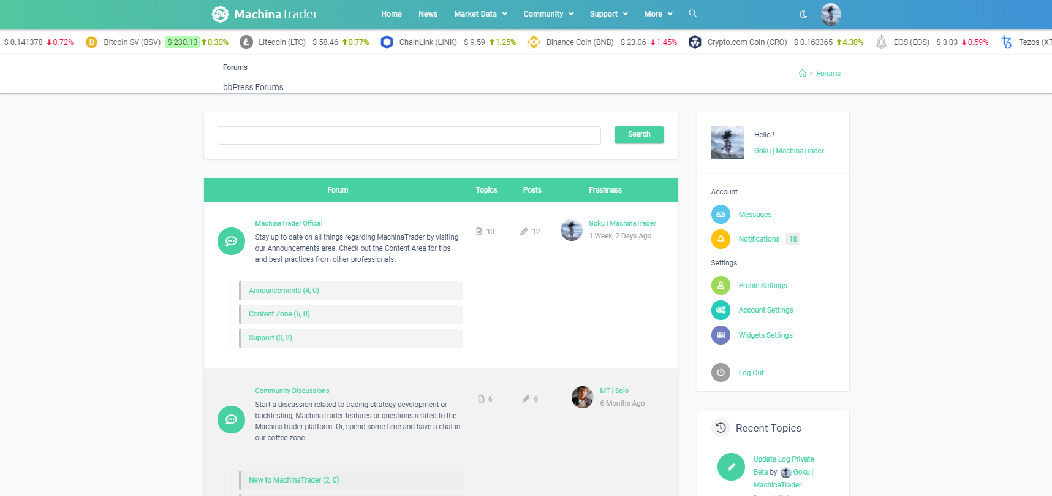The width and height of the screenshot is (1052, 496).
Task: Expand the Market Data dropdown
Action: 481,14
